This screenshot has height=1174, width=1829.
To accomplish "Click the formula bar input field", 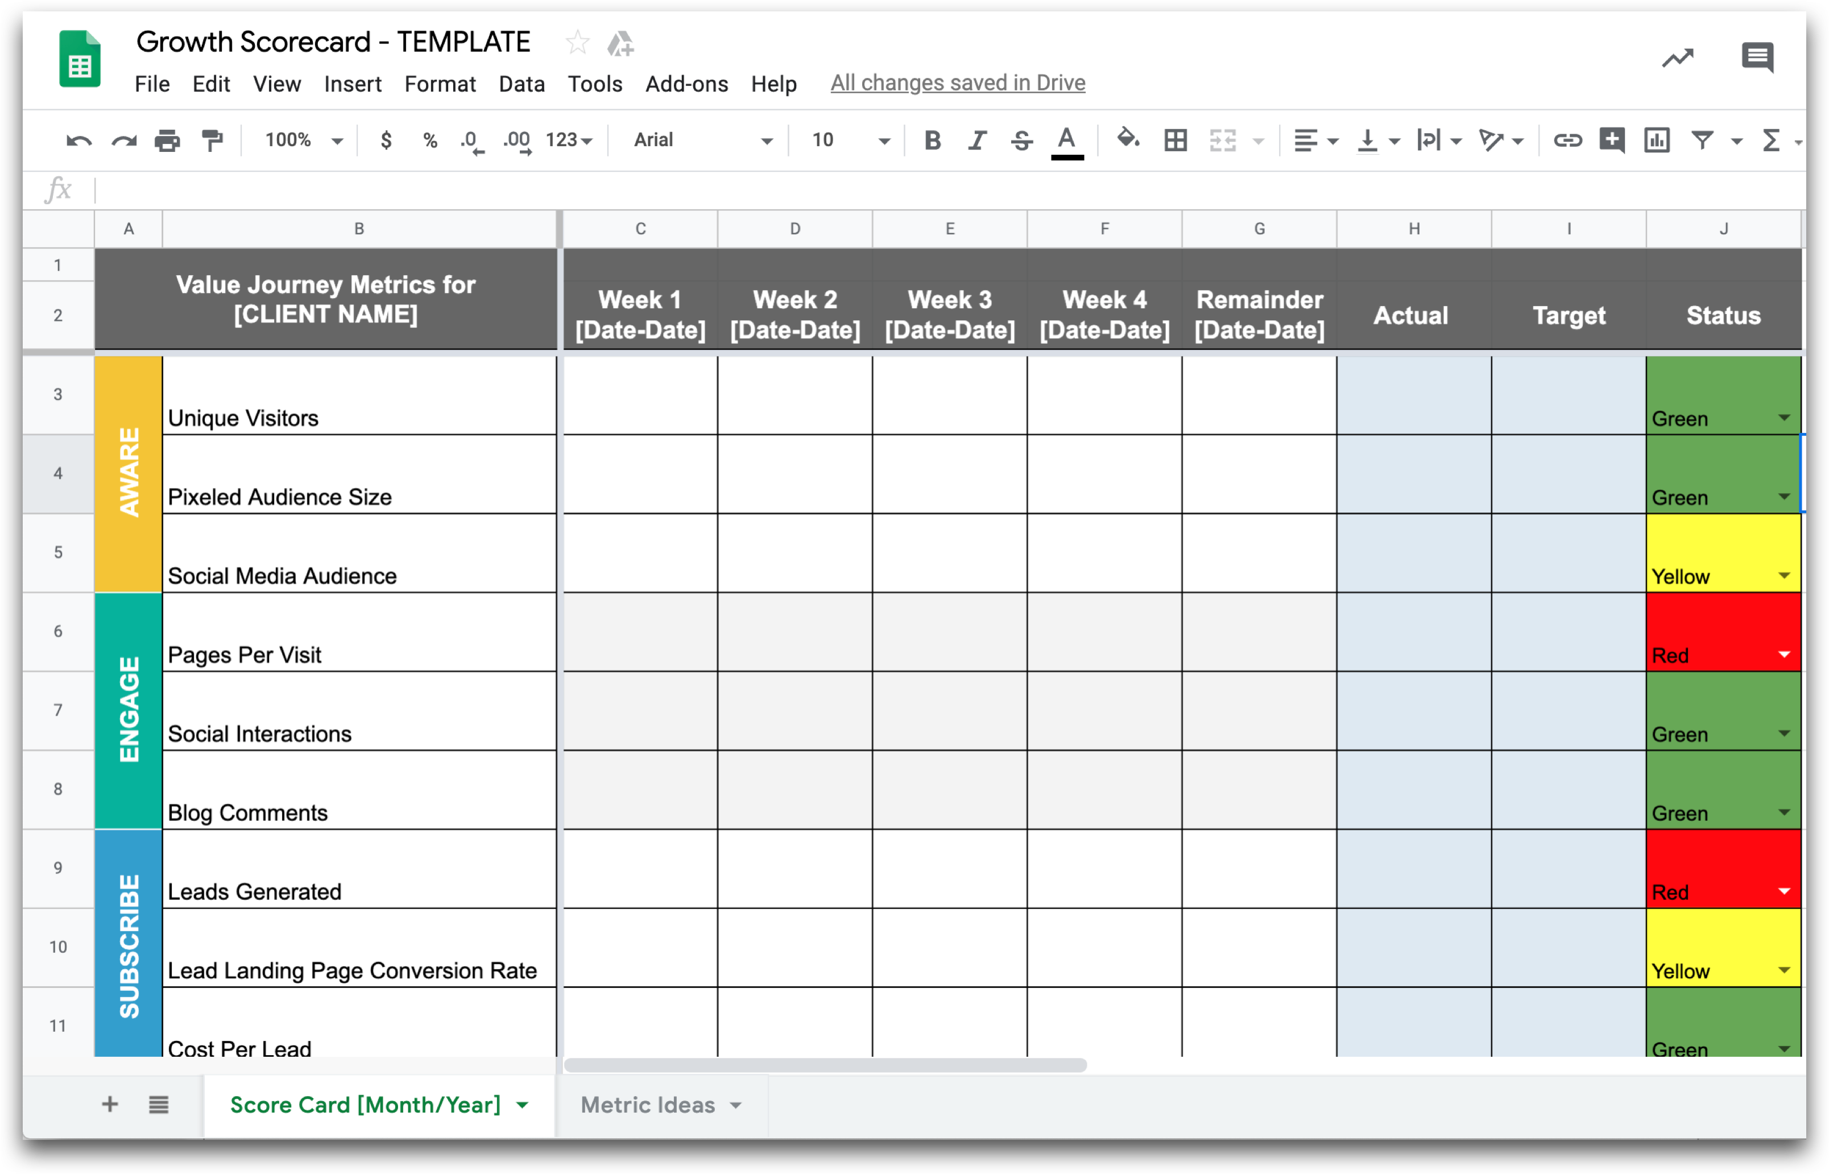I will click(914, 189).
